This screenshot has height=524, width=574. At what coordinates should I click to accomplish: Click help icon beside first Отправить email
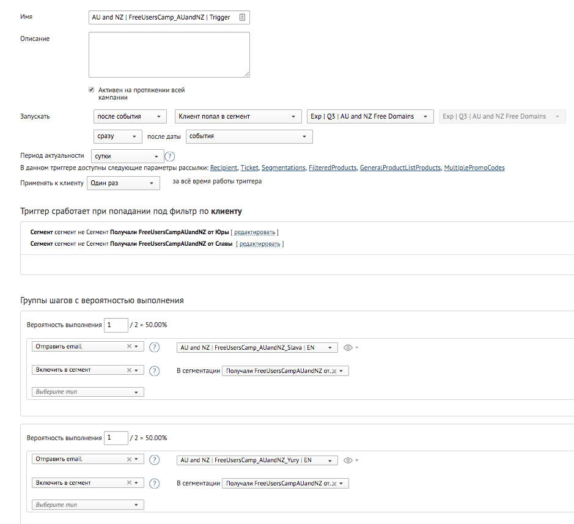pos(154,347)
